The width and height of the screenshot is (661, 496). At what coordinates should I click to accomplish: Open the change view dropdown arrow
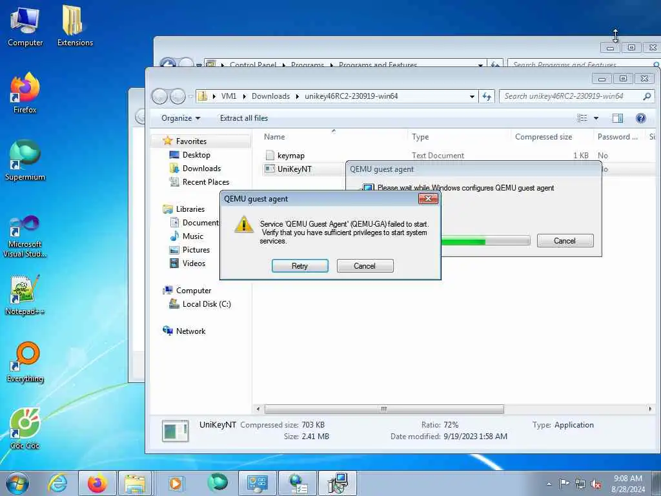pos(596,118)
